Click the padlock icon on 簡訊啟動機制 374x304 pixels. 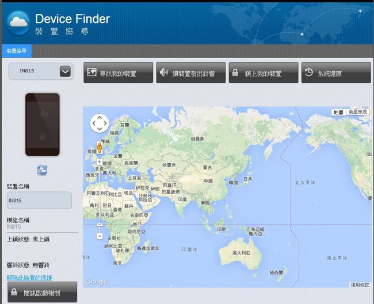(x=14, y=291)
